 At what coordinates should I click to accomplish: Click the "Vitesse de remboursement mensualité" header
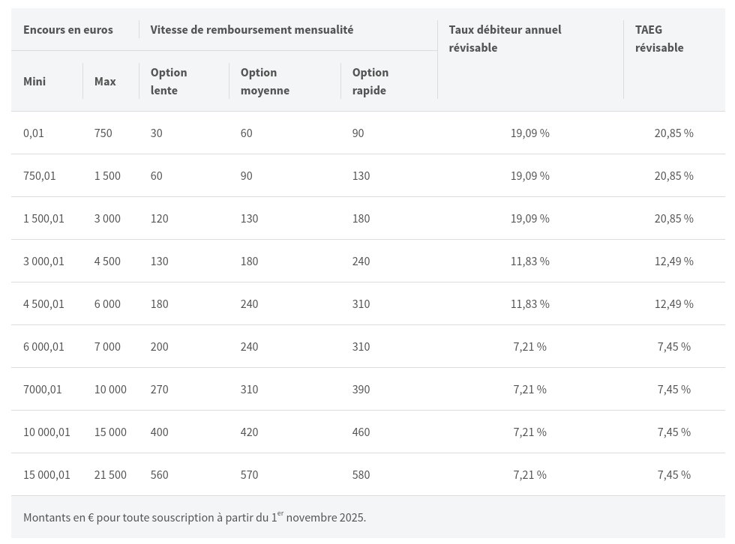(251, 30)
